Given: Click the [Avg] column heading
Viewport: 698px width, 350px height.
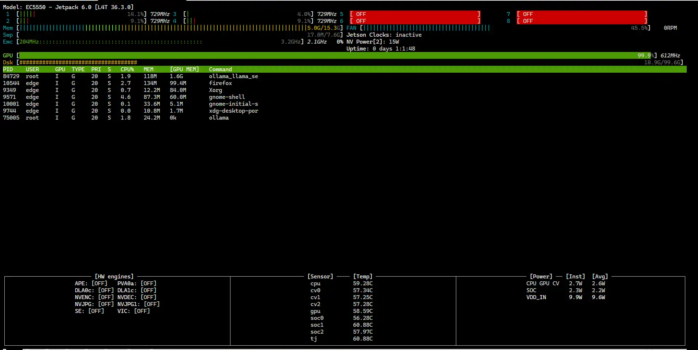Looking at the screenshot, I should click(600, 277).
